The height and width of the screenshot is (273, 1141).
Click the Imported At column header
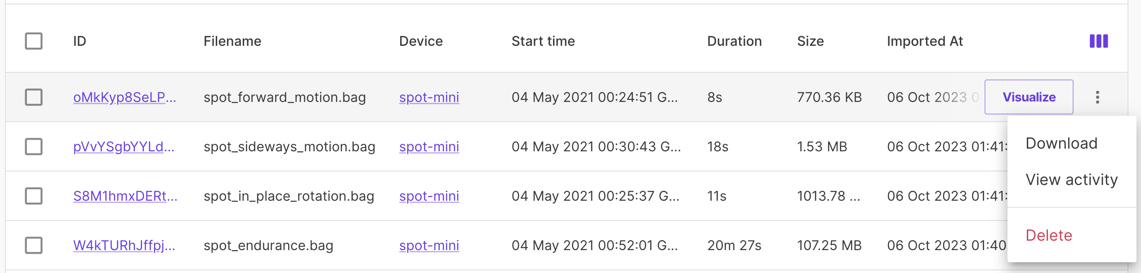pos(925,41)
